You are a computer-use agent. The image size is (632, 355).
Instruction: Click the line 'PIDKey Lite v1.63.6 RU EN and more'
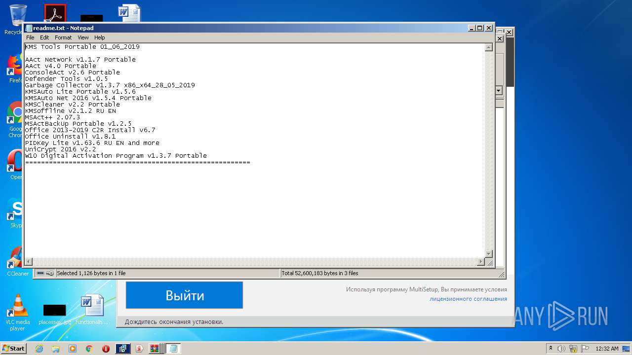click(x=92, y=142)
